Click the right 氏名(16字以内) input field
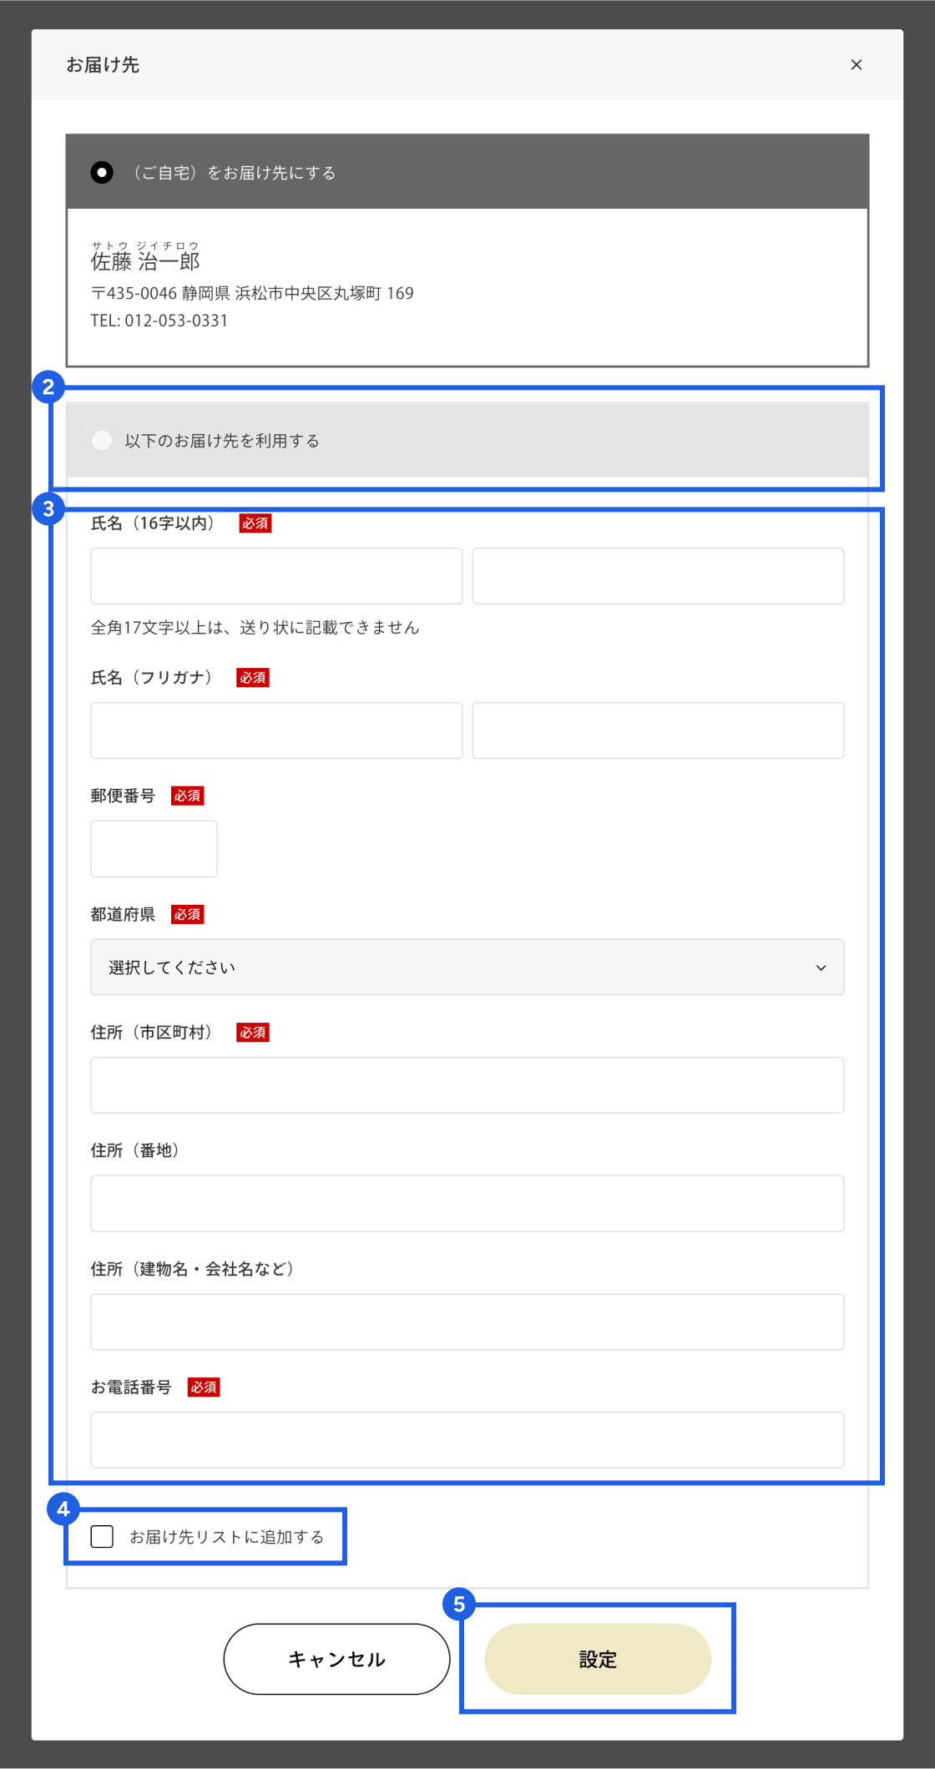This screenshot has width=935, height=1769. click(x=658, y=576)
